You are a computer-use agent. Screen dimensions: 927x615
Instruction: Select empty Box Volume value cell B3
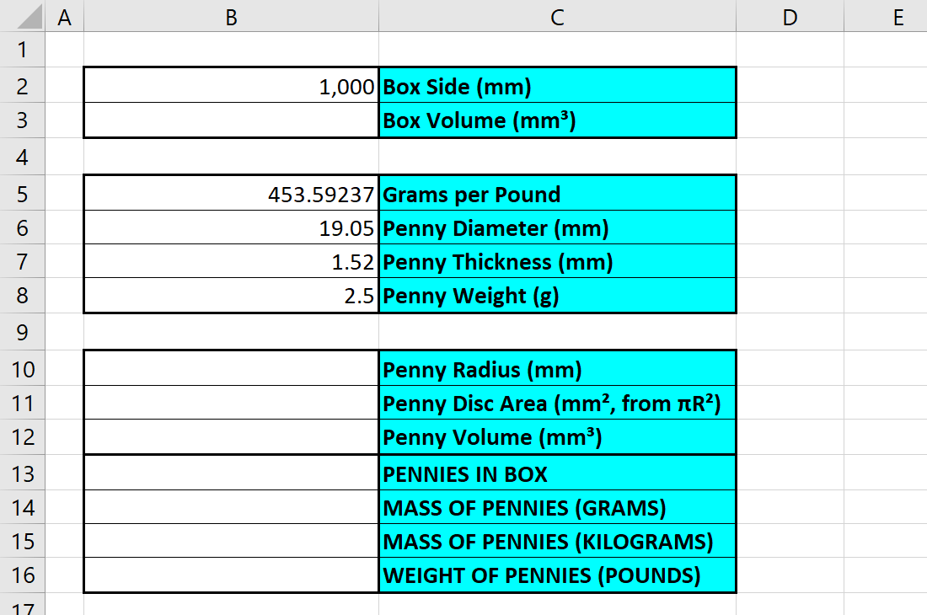pos(232,120)
